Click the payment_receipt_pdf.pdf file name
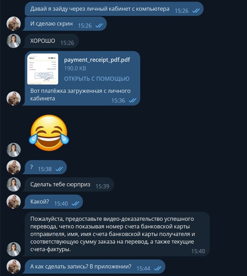The height and width of the screenshot is (276, 247). click(x=97, y=60)
